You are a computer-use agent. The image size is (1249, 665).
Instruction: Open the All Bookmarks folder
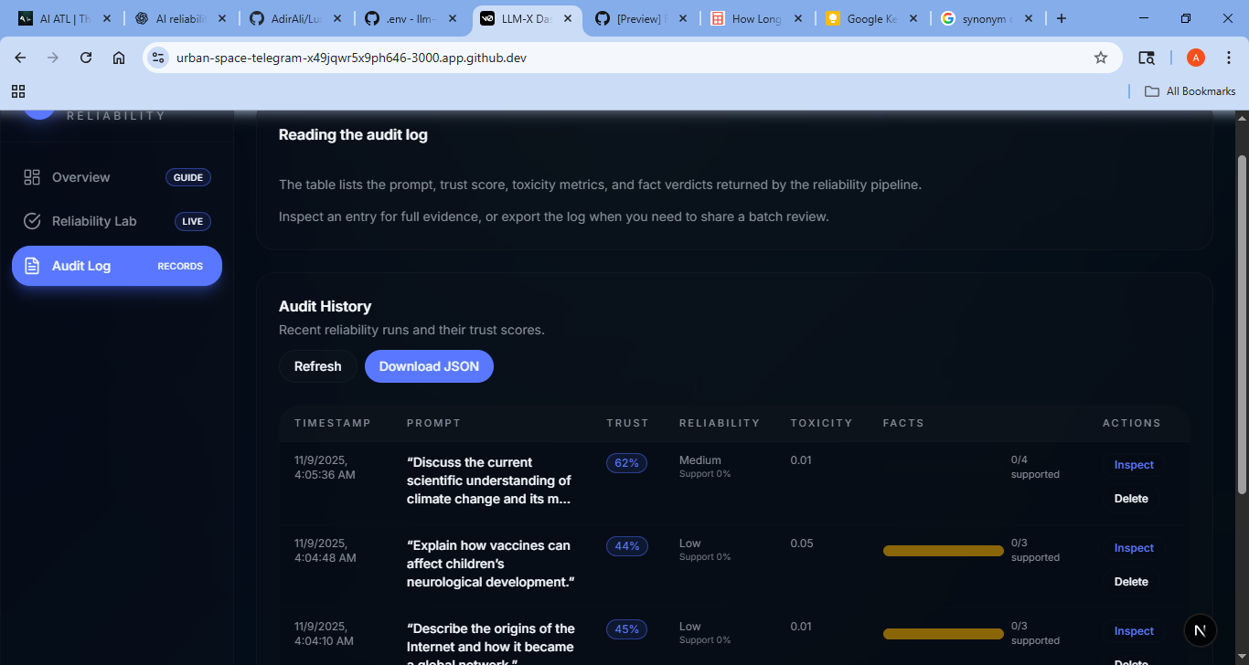click(1190, 91)
